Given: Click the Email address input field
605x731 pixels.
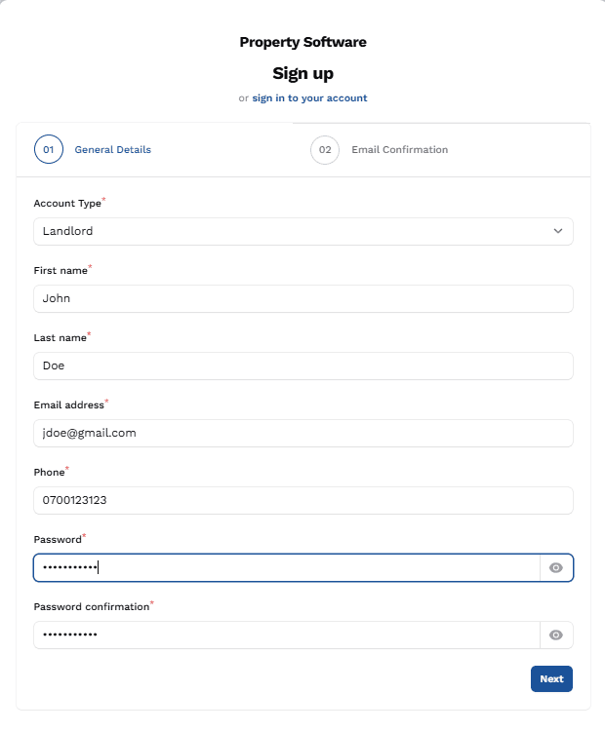Looking at the screenshot, I should coord(302,433).
